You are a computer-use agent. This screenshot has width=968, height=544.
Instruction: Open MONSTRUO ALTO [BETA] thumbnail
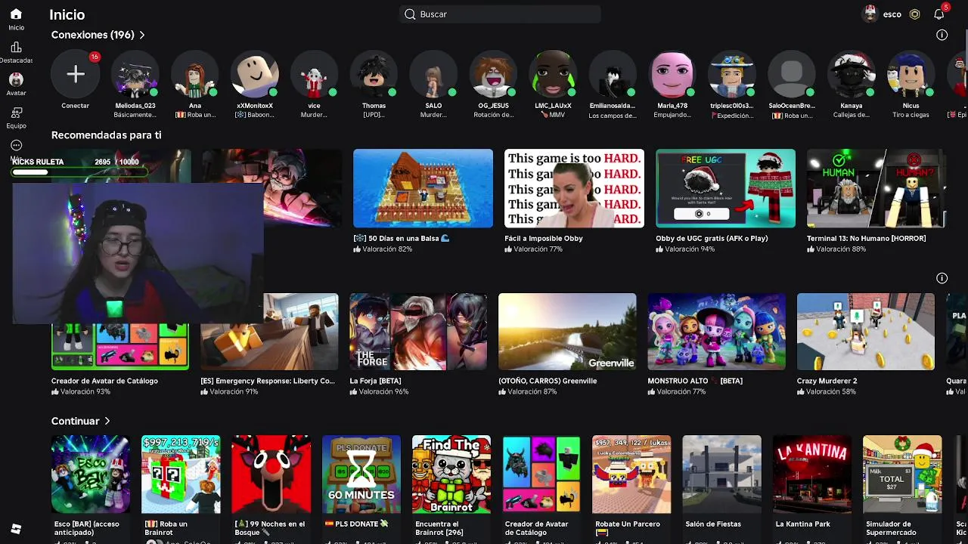[x=716, y=332]
